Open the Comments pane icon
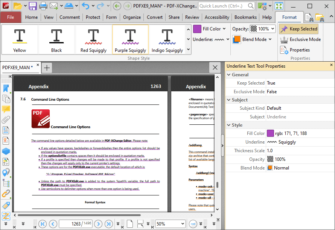335x230 pixels. [6, 109]
